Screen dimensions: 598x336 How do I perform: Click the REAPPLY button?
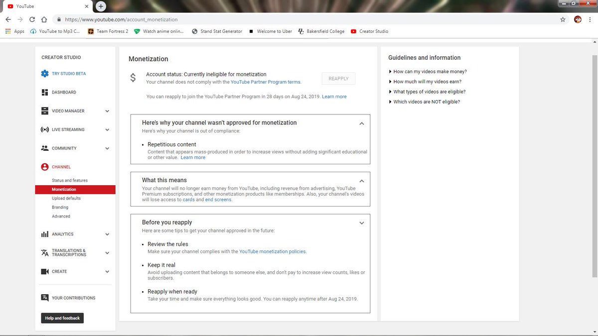click(339, 79)
